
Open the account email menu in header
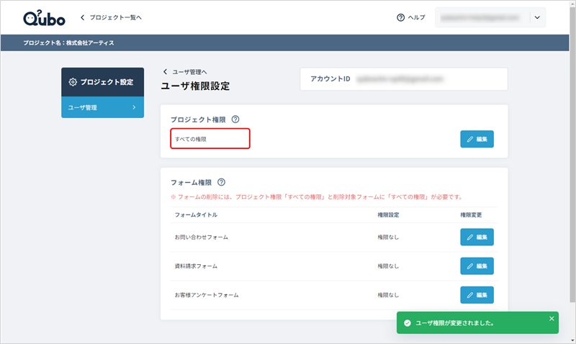click(482, 17)
